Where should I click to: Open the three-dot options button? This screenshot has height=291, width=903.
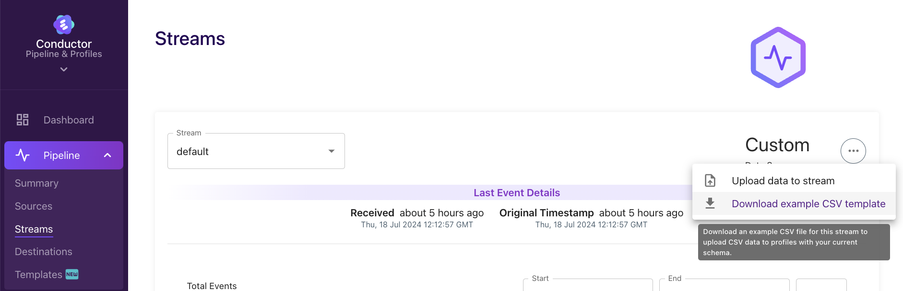click(853, 151)
